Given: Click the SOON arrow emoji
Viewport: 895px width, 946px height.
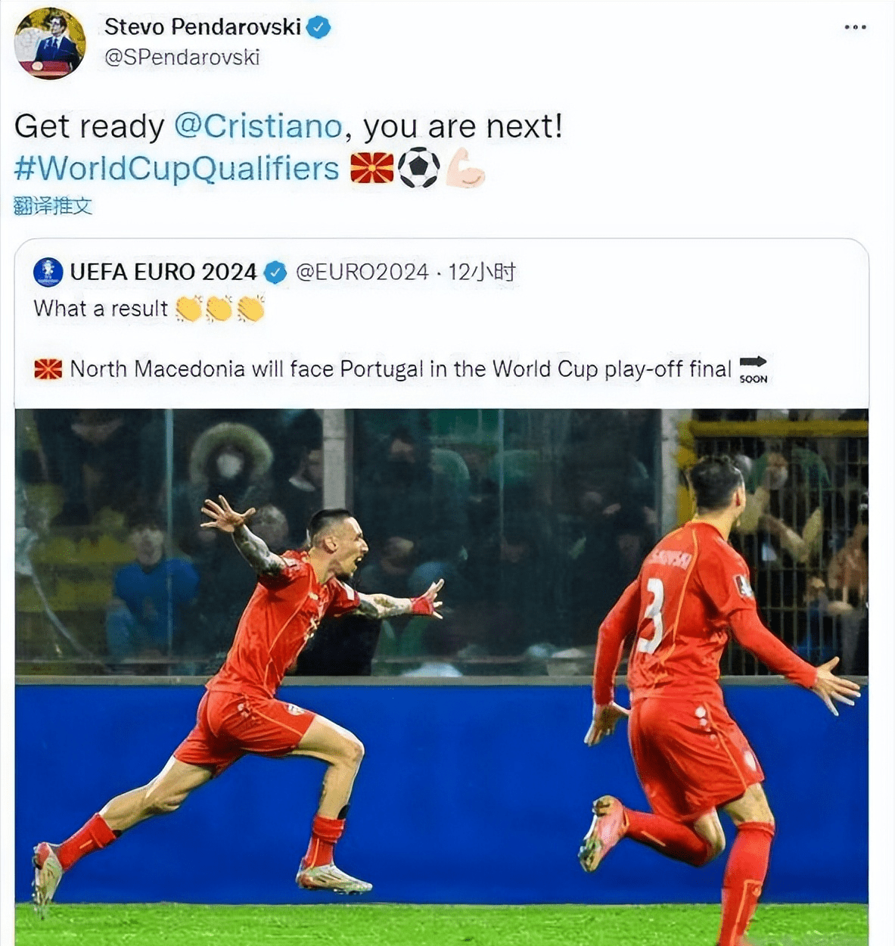Looking at the screenshot, I should (753, 369).
